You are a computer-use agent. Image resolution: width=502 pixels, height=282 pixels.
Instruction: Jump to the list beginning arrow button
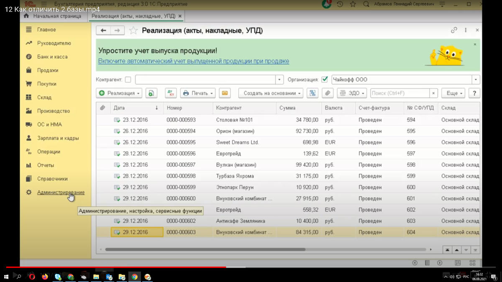pos(447,250)
